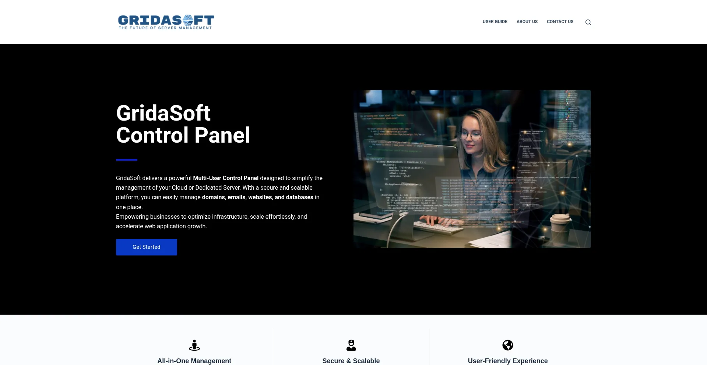Open the Contact Us menu item
707x365 pixels.
[560, 22]
